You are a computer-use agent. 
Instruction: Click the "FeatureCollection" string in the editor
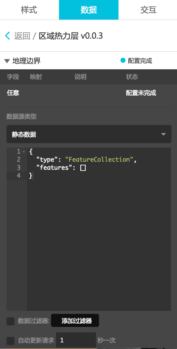click(x=99, y=159)
